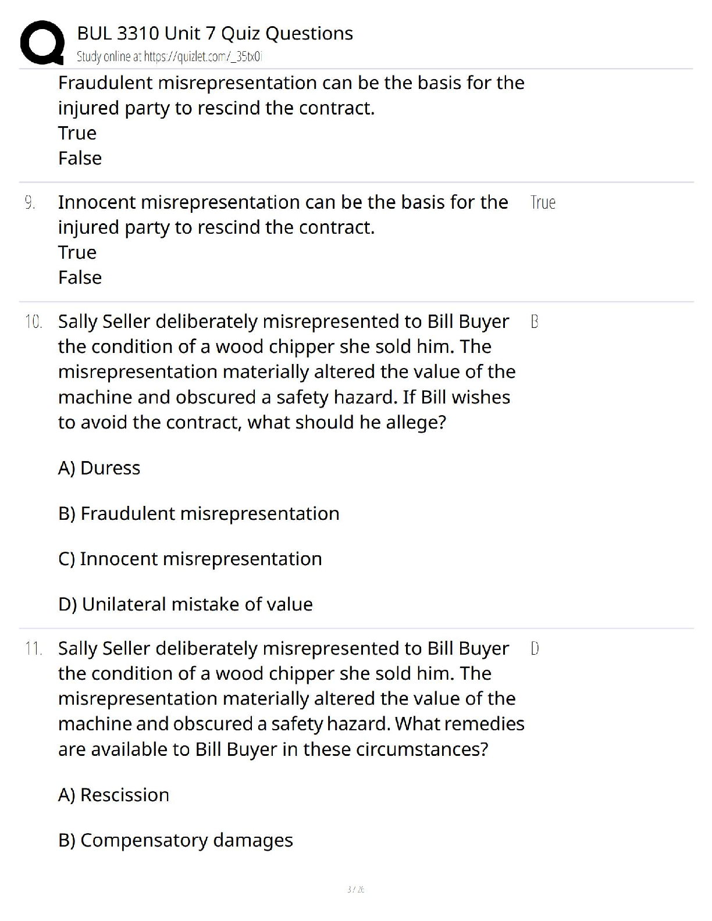Choose option C) Innocent misrepresentation
The width and height of the screenshot is (712, 921).
click(190, 559)
